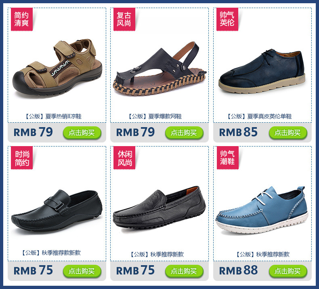Select the 帅气英伦 pink tag
This screenshot has width=319, height=289.
click(x=227, y=19)
